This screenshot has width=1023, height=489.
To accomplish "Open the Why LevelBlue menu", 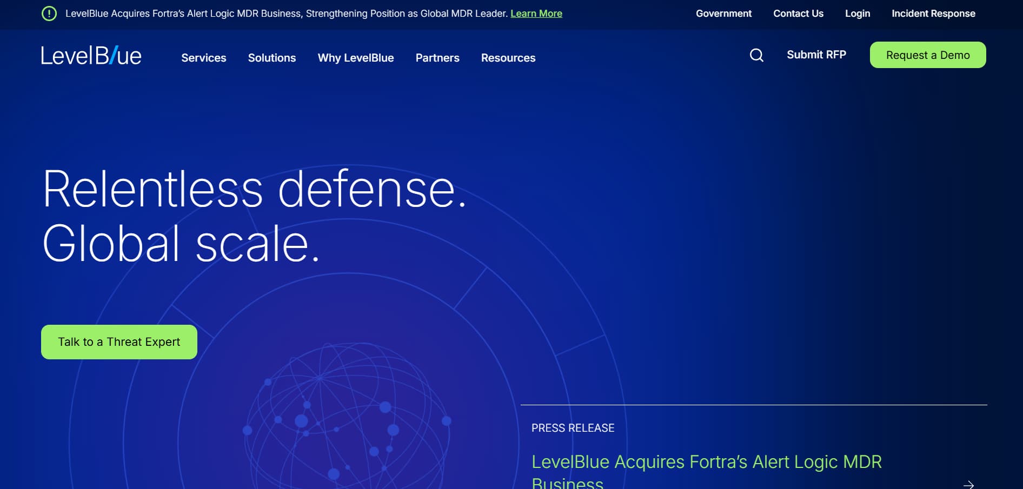I will [356, 58].
